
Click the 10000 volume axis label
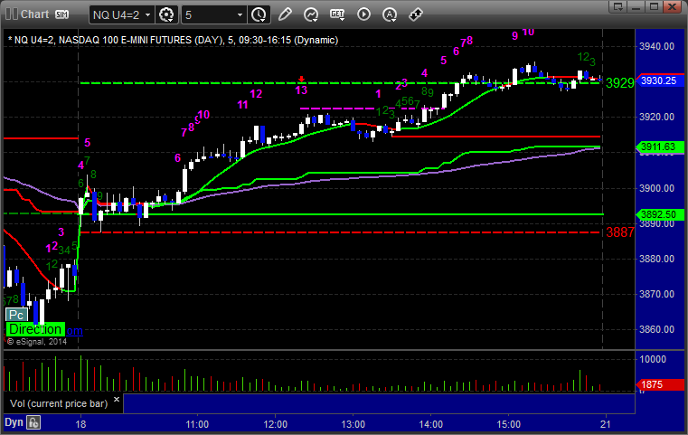point(653,359)
